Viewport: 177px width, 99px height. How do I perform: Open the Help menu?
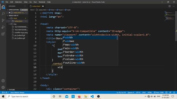tap(49, 2)
